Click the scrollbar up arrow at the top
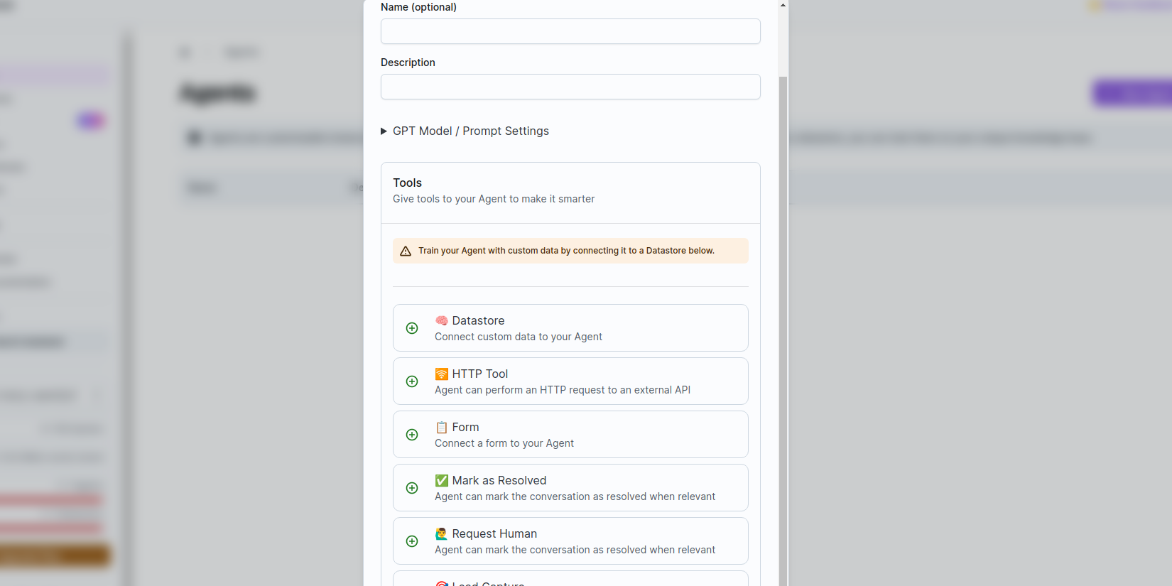The width and height of the screenshot is (1172, 586). (x=783, y=5)
